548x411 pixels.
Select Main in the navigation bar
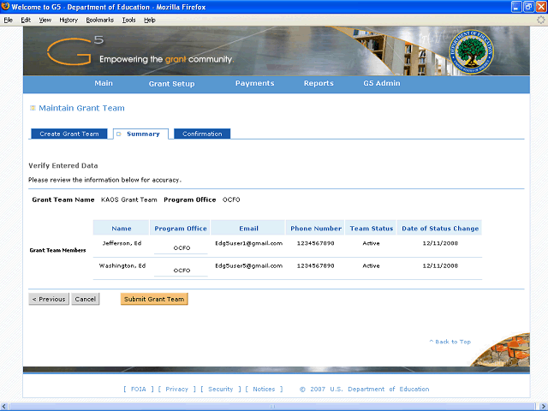coord(104,84)
